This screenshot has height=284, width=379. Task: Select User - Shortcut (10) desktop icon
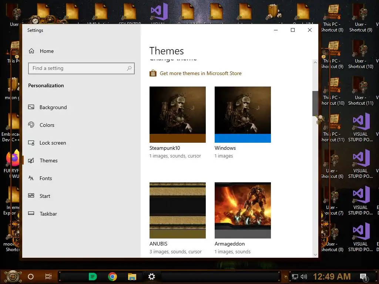click(360, 54)
